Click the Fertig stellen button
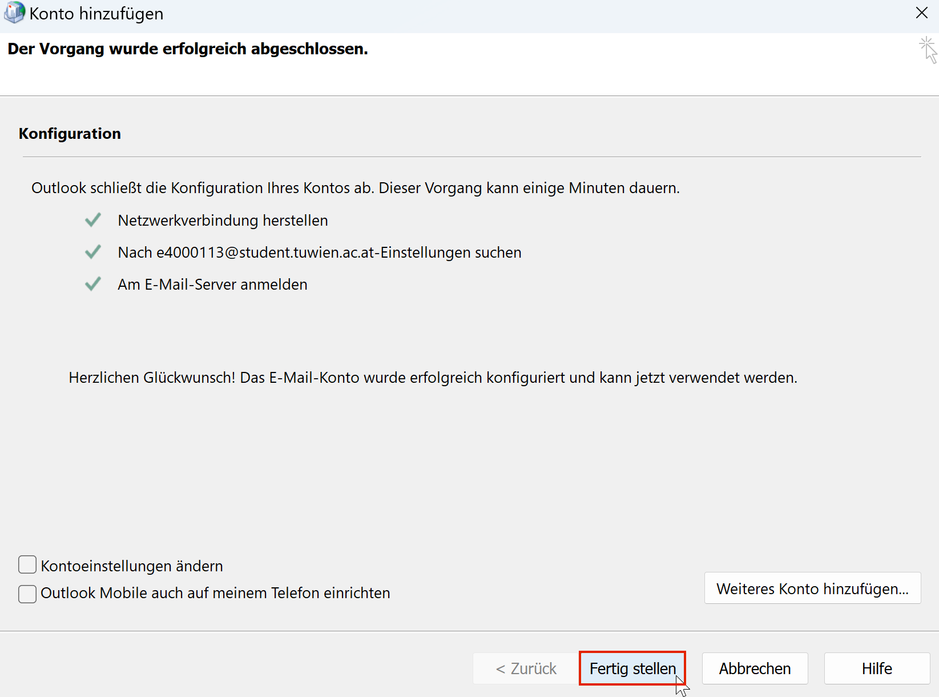The height and width of the screenshot is (697, 939). pos(632,668)
